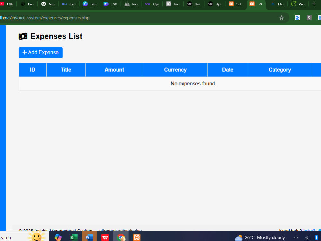Open Chrome from the taskbar
Screen dimensions: 321x241
click(121, 237)
